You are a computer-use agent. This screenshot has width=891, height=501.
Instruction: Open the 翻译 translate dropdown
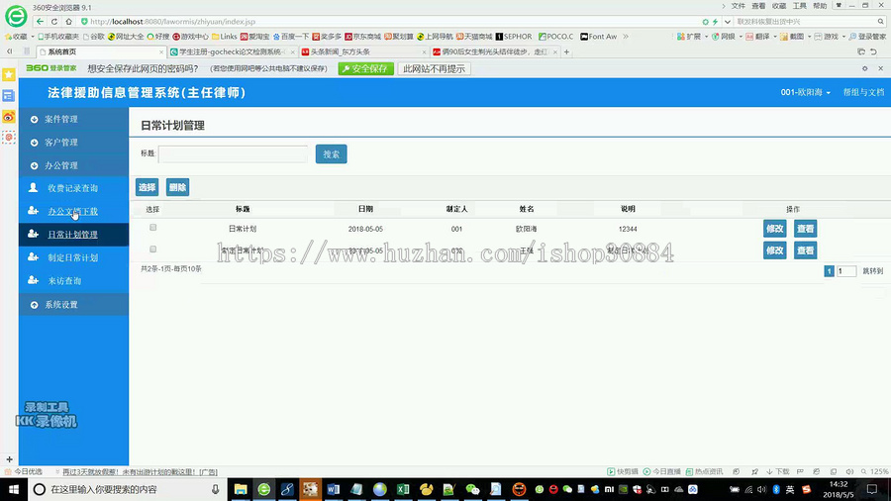[761, 37]
